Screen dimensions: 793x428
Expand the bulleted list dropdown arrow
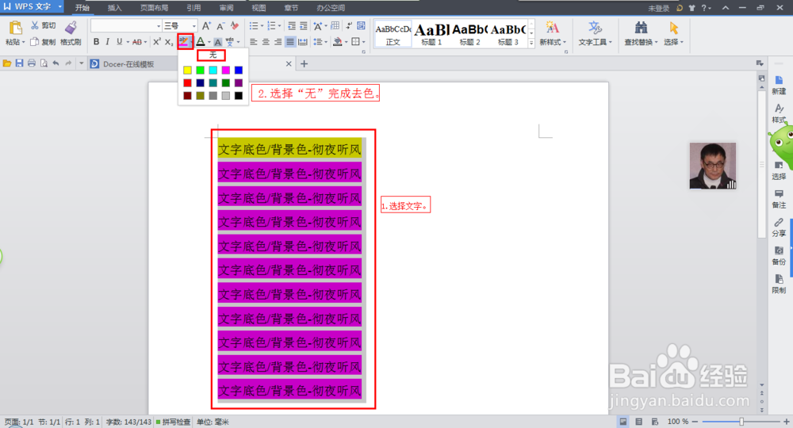coord(262,26)
